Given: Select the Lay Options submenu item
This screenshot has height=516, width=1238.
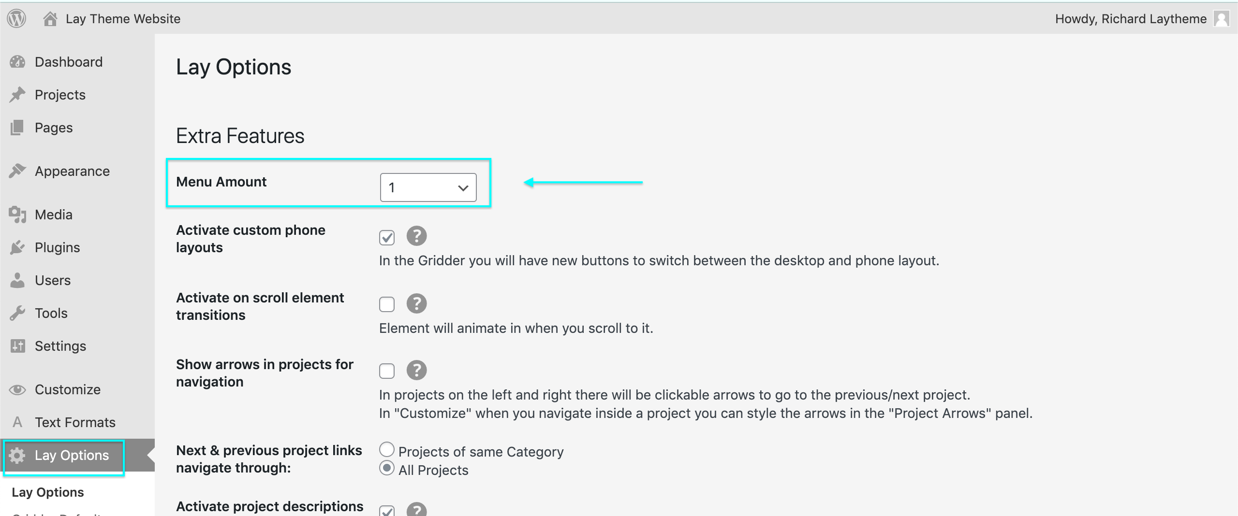Looking at the screenshot, I should (x=48, y=492).
